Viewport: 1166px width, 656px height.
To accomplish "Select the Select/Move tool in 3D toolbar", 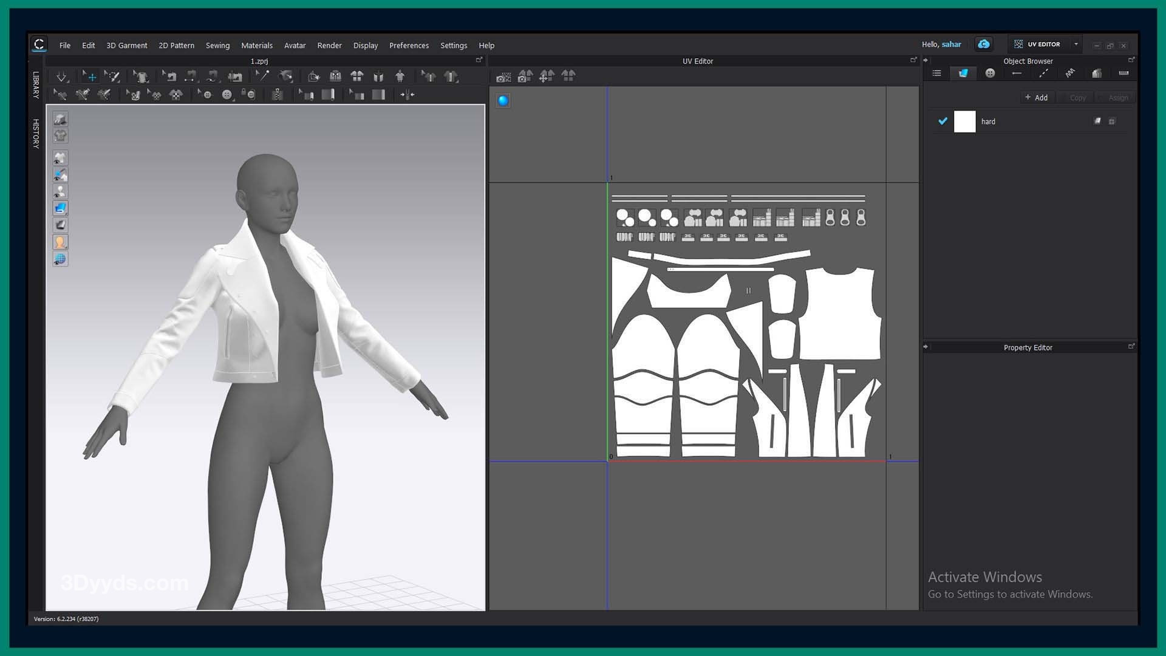I will click(x=89, y=77).
